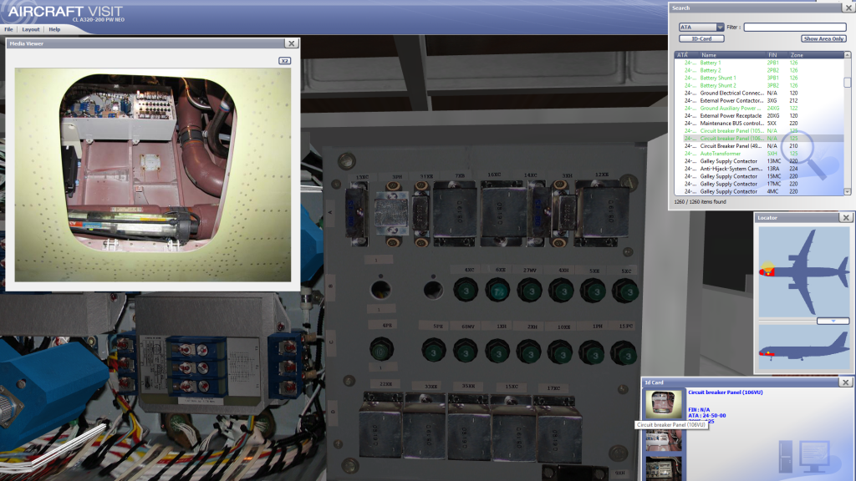Click the Filter text field
This screenshot has height=481, width=856.
[x=795, y=27]
